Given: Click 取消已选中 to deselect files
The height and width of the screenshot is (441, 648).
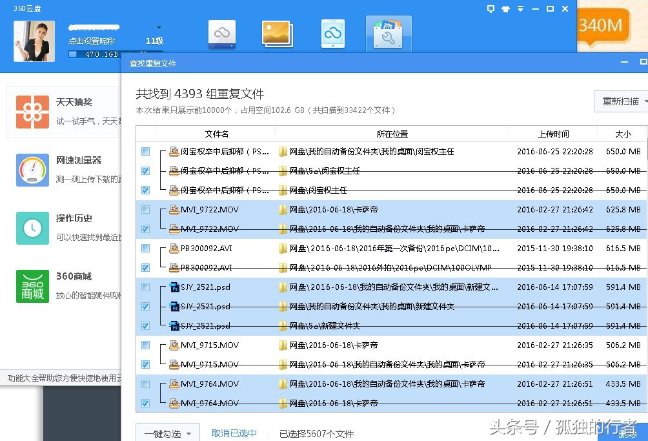Looking at the screenshot, I should click(234, 433).
